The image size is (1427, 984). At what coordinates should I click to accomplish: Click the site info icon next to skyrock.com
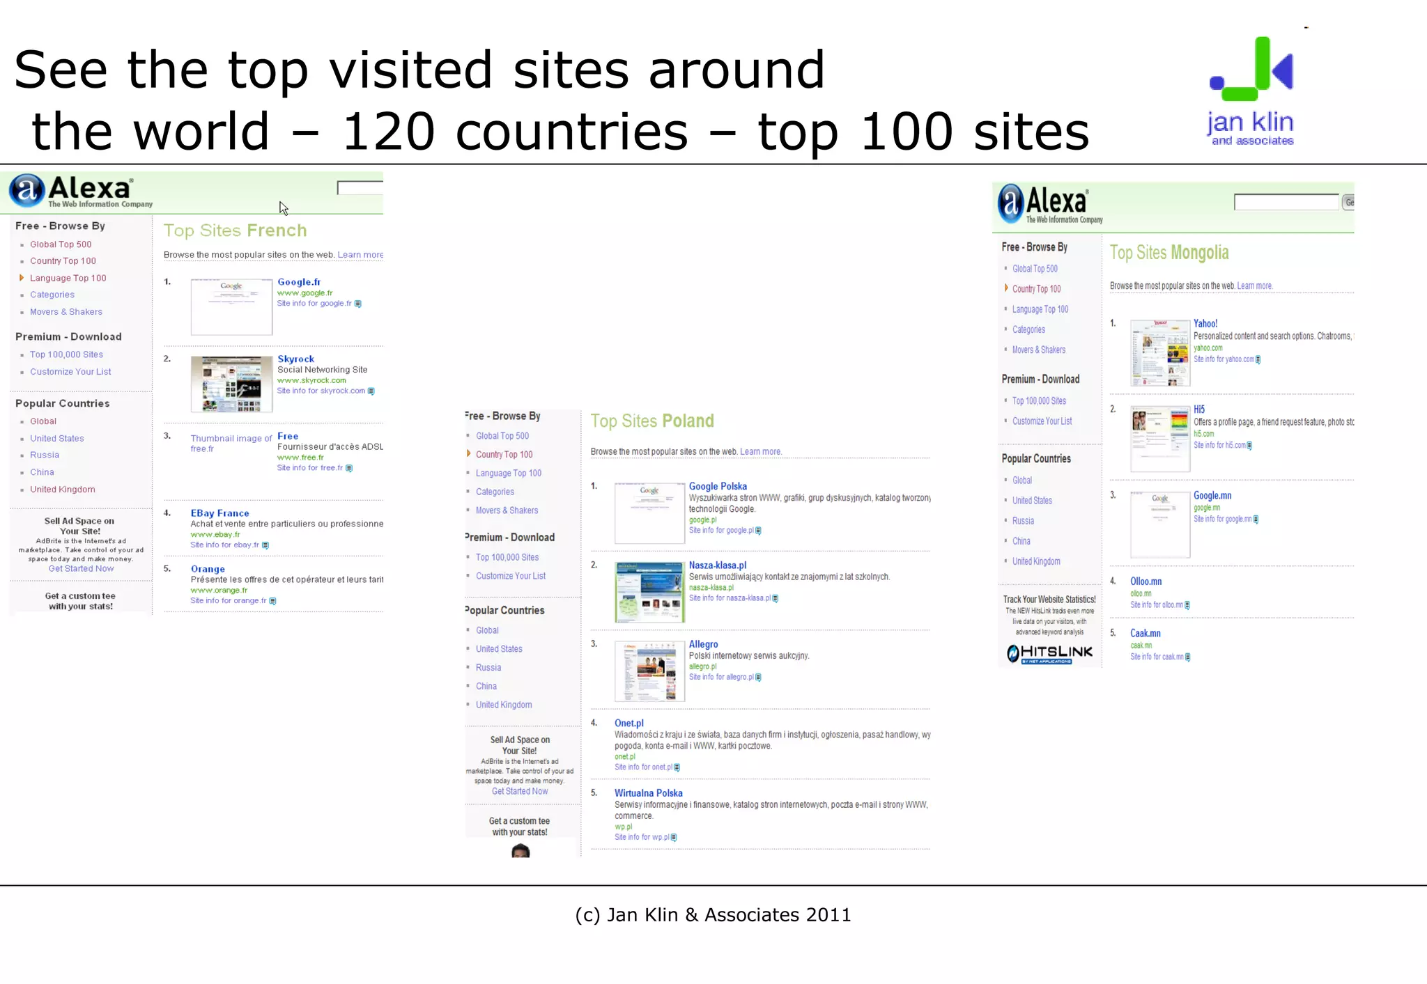point(371,391)
